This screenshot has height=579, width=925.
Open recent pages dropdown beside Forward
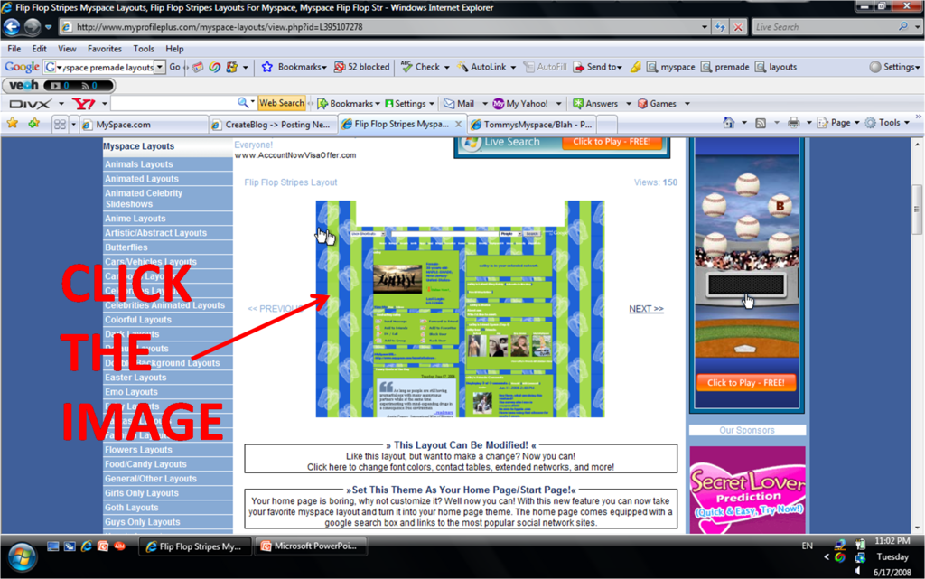49,27
